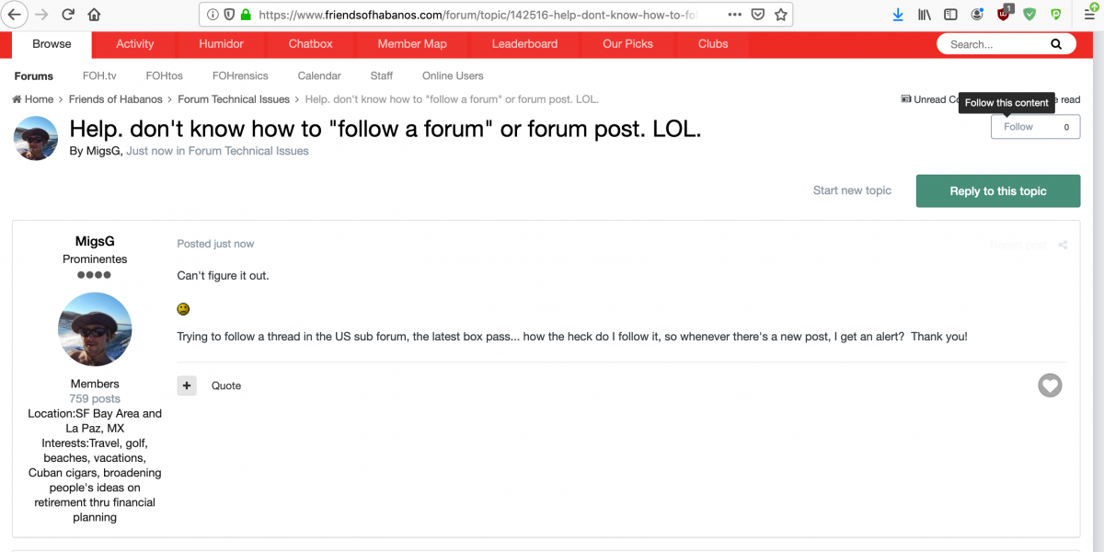Open FOH.tv in the sub-navigation

tap(99, 76)
